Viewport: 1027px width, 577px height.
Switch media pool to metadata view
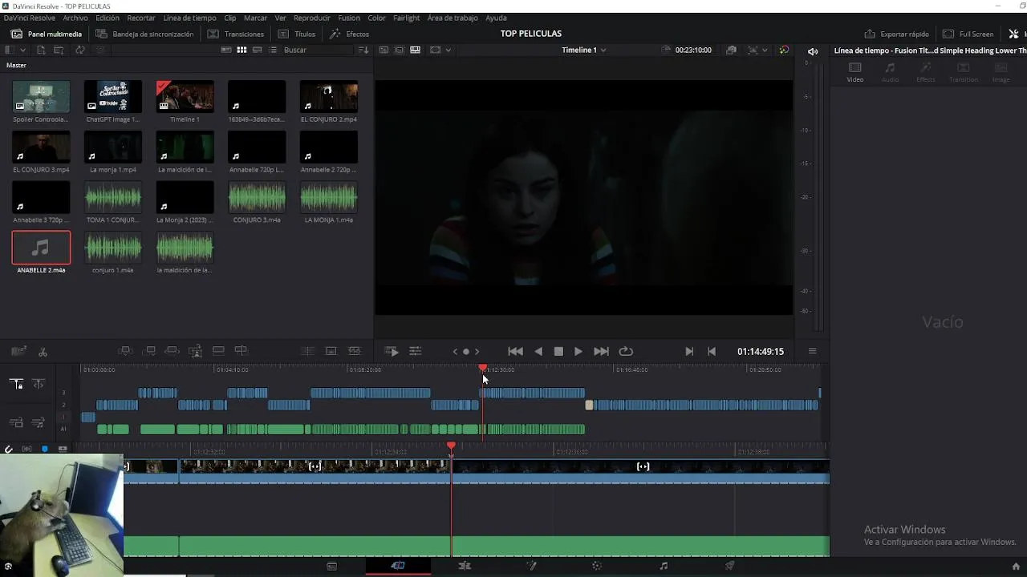point(225,50)
